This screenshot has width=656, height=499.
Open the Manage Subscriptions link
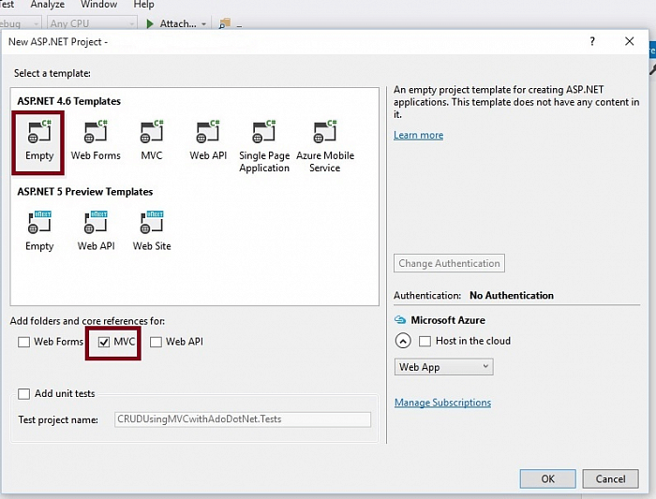click(x=442, y=403)
